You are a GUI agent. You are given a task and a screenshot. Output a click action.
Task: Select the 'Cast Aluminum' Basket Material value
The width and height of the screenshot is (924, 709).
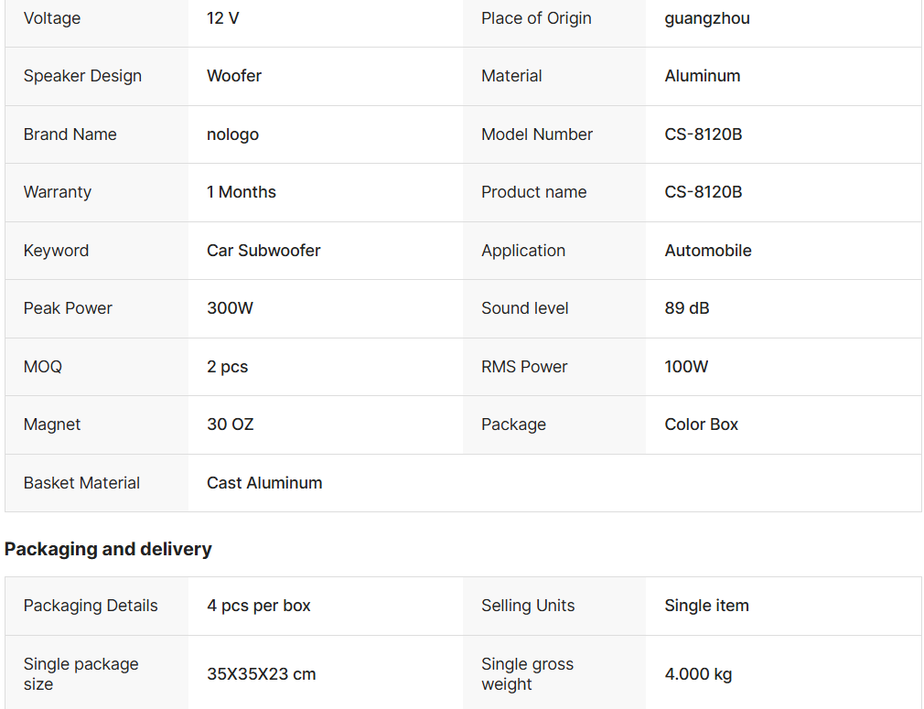click(x=264, y=483)
